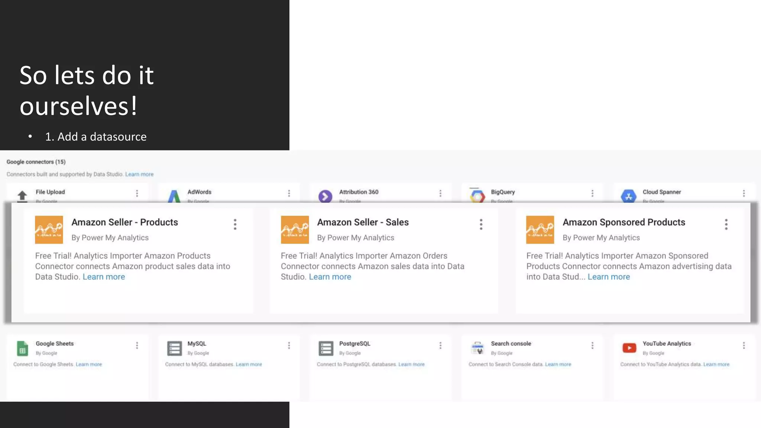Image resolution: width=761 pixels, height=428 pixels.
Task: Select the PostgreSQL connector icon
Action: coord(326,348)
